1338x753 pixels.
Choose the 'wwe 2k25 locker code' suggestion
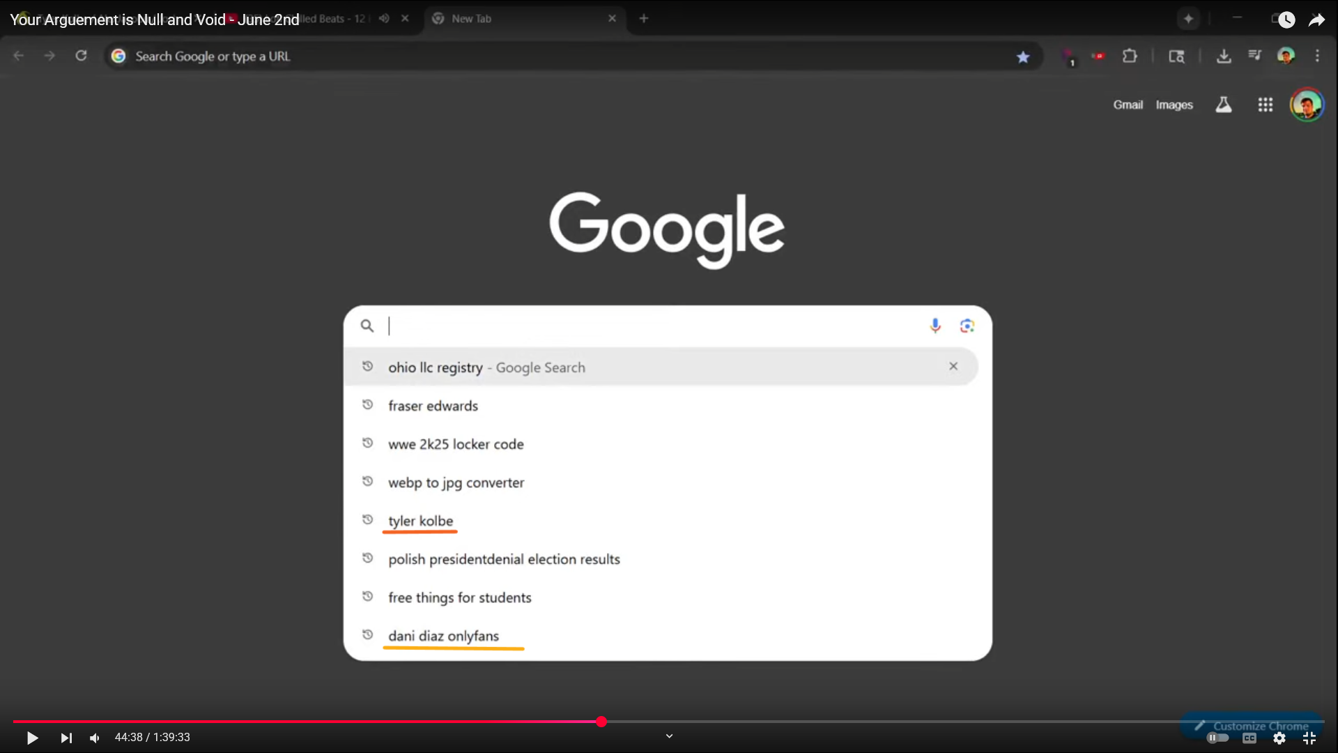tap(661, 443)
